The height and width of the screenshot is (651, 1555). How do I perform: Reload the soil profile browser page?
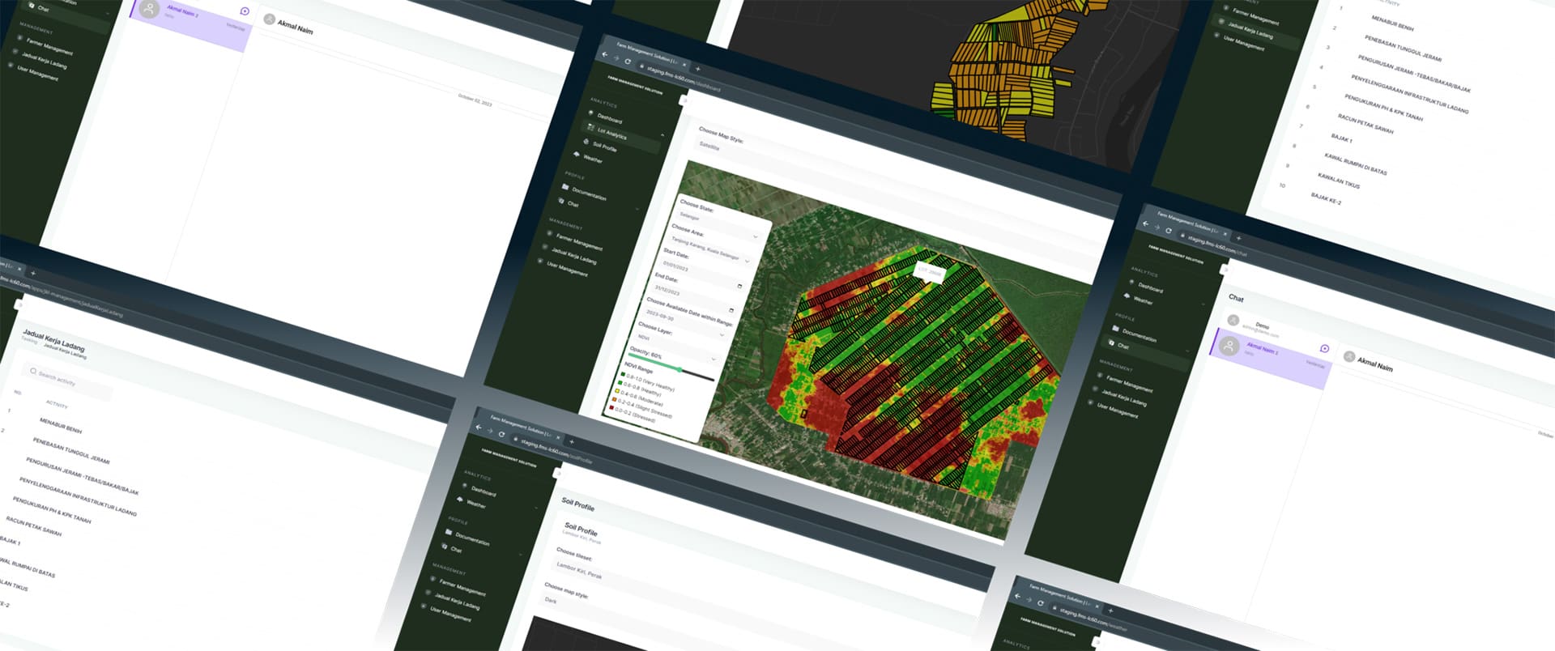[501, 434]
